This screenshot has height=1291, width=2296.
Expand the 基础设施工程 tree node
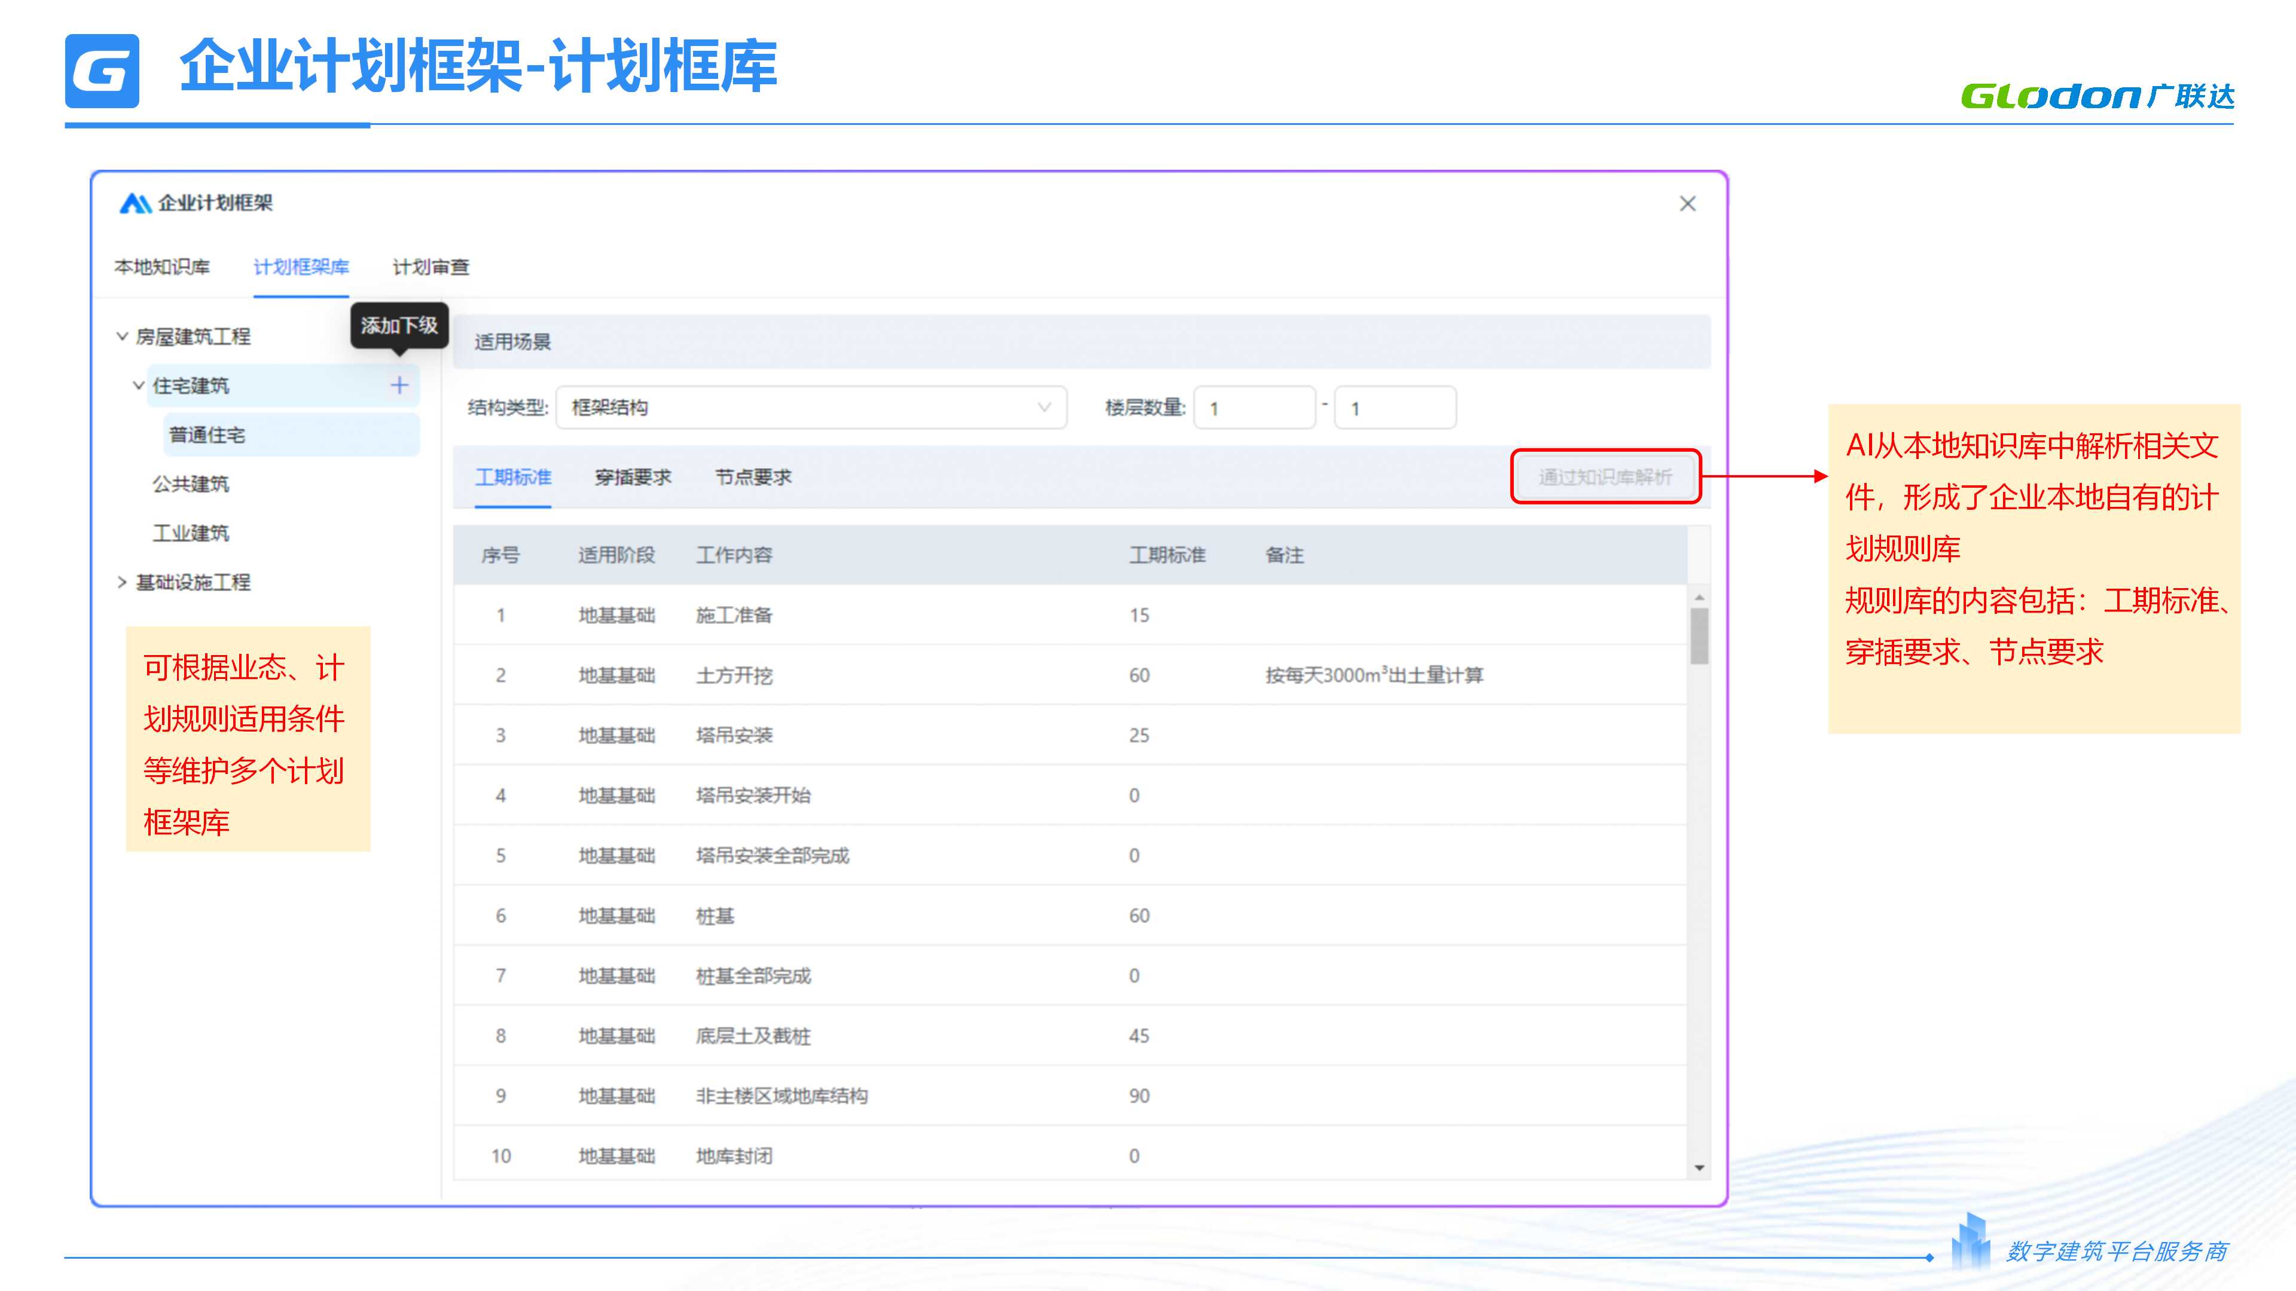[122, 582]
